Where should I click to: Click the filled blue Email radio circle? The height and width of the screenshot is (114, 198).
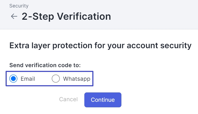(13, 79)
